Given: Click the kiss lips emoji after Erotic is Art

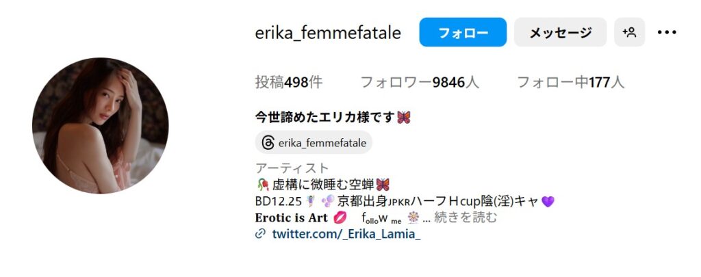Looking at the screenshot, I should (340, 217).
